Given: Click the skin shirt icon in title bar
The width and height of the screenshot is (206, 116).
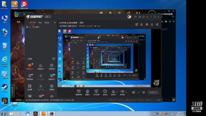Looking at the screenshot, I should coord(143,17).
